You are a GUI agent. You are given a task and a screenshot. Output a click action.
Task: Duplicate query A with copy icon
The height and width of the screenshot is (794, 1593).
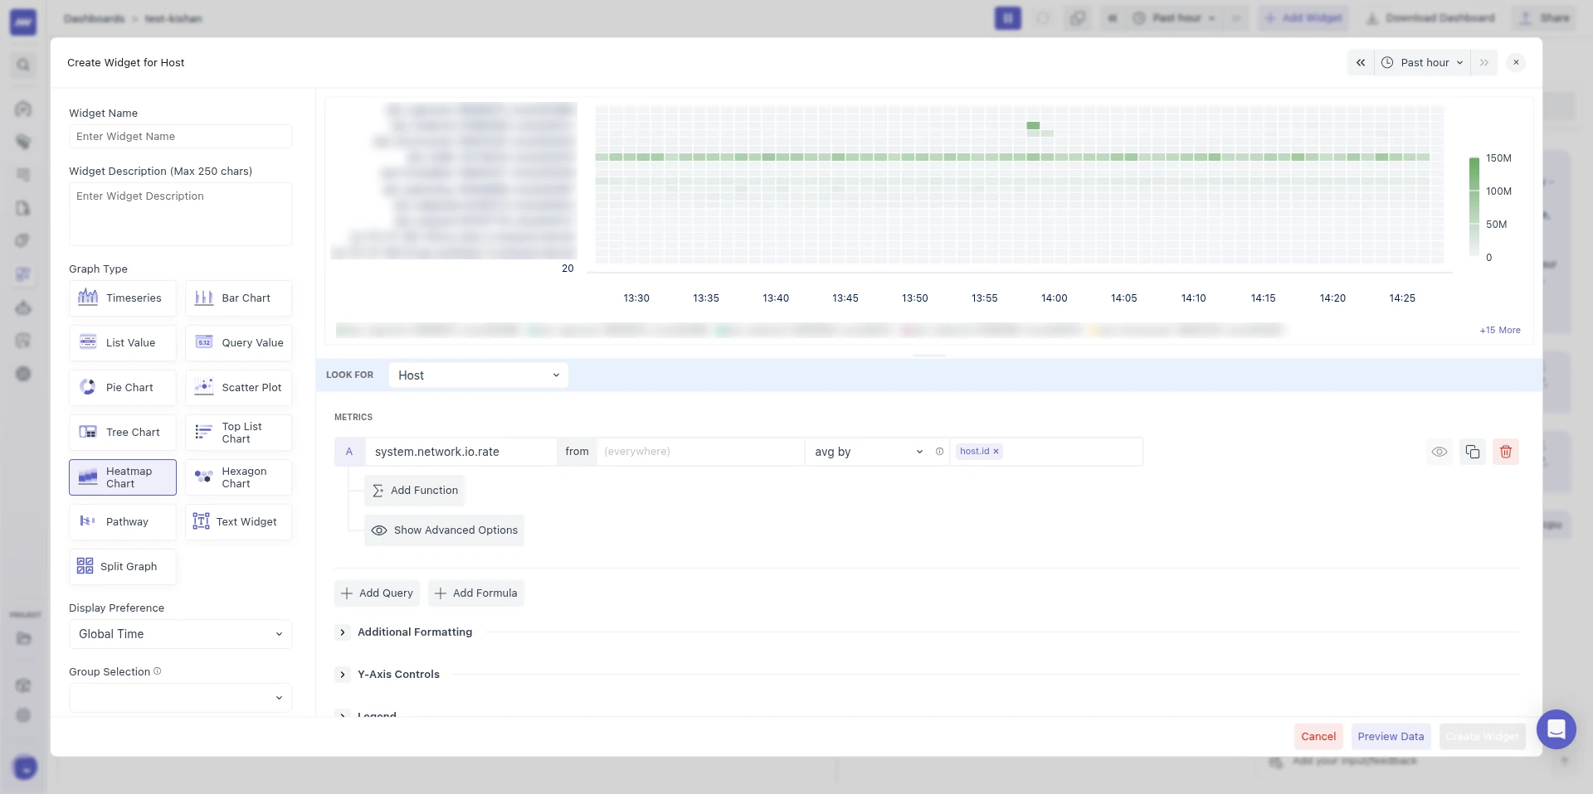pyautogui.click(x=1473, y=452)
